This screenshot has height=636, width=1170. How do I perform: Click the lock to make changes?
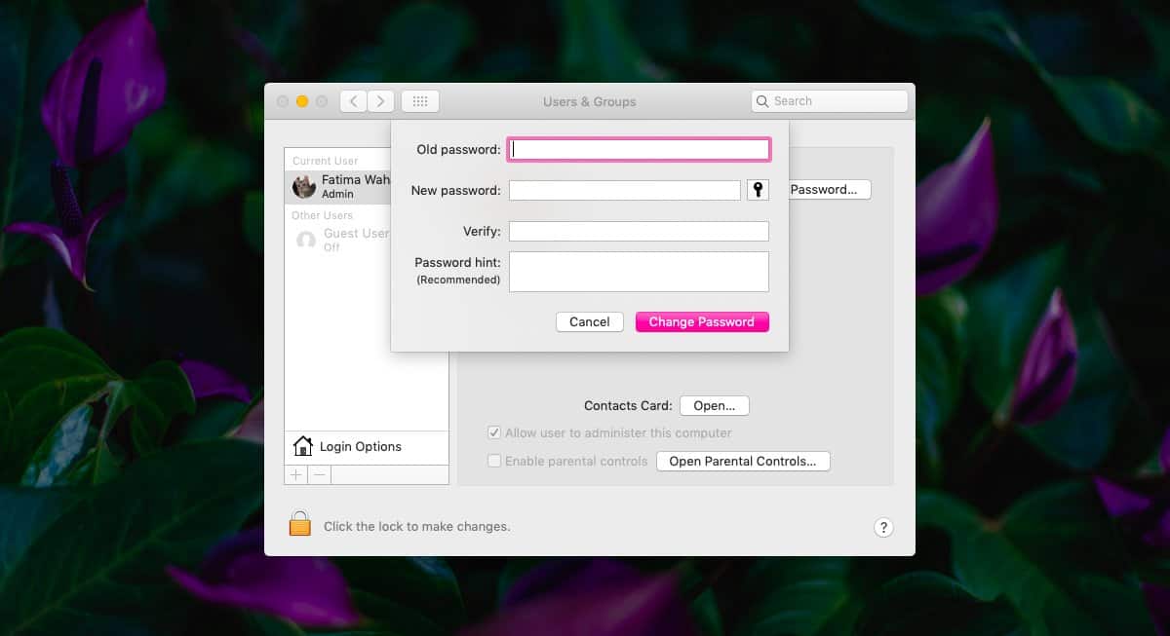click(x=299, y=524)
